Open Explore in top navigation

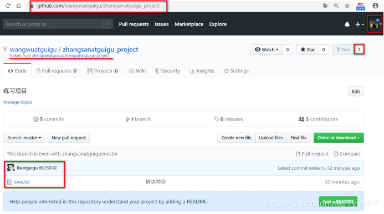pos(218,24)
